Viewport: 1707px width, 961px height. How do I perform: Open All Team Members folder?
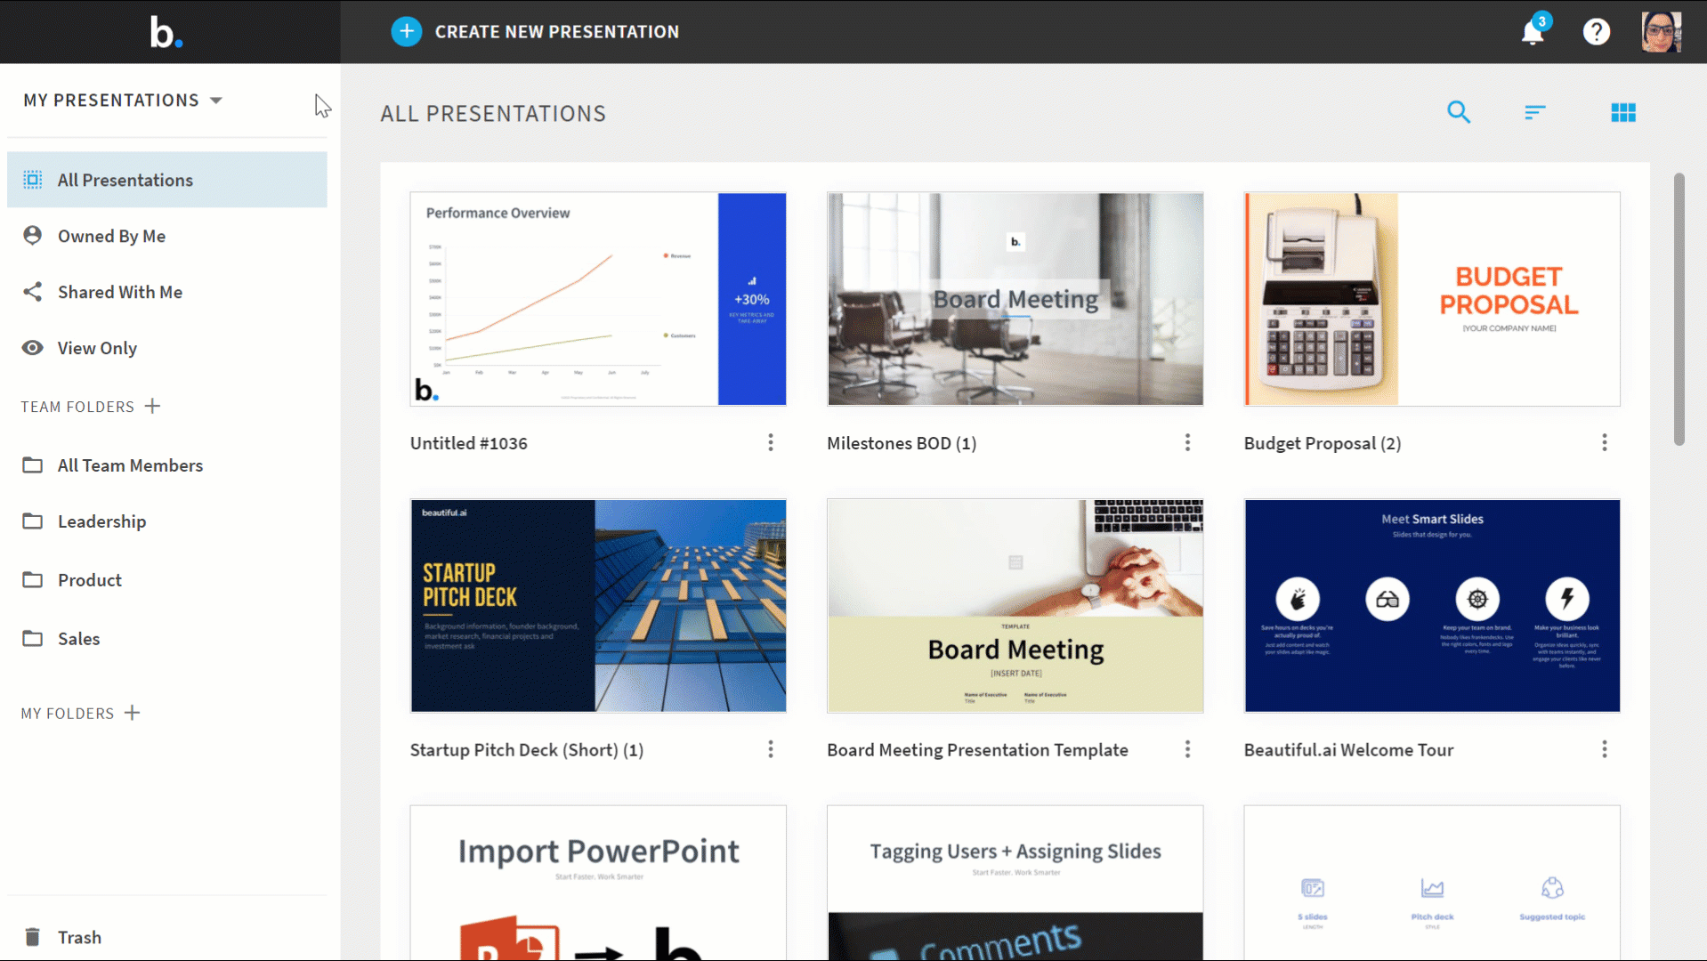167,465
